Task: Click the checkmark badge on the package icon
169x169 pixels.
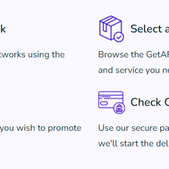Action: click(119, 37)
